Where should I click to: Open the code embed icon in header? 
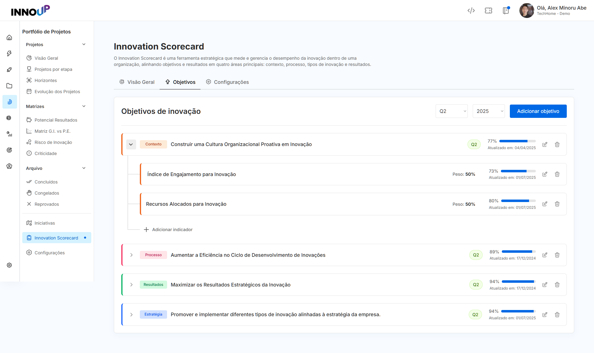point(471,11)
